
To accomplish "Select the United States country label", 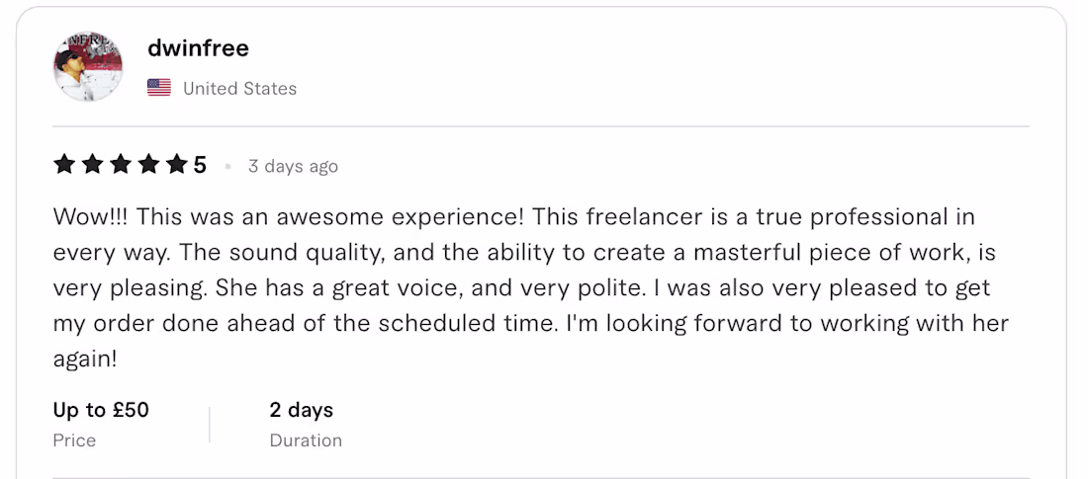I will click(x=239, y=89).
